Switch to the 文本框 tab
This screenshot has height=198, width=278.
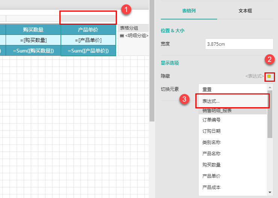click(245, 11)
